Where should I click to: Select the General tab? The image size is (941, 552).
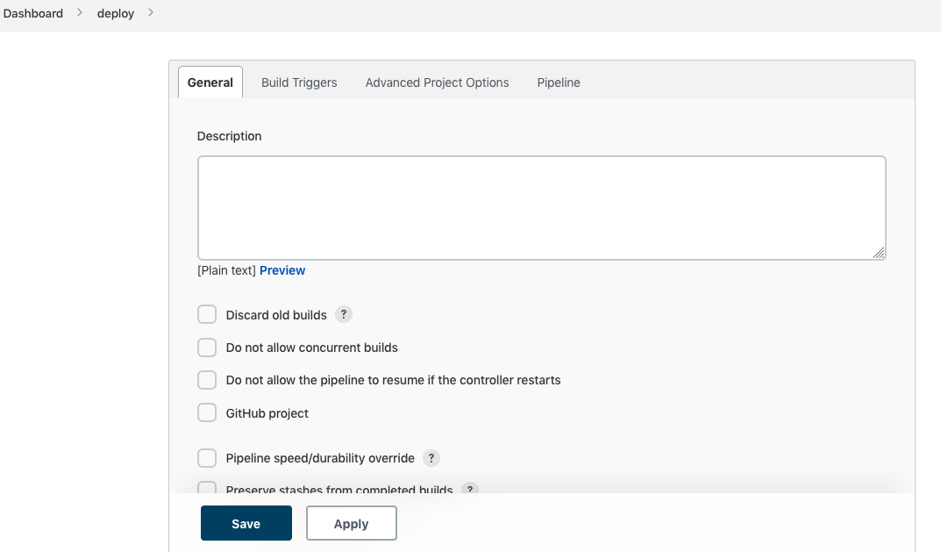coord(210,82)
